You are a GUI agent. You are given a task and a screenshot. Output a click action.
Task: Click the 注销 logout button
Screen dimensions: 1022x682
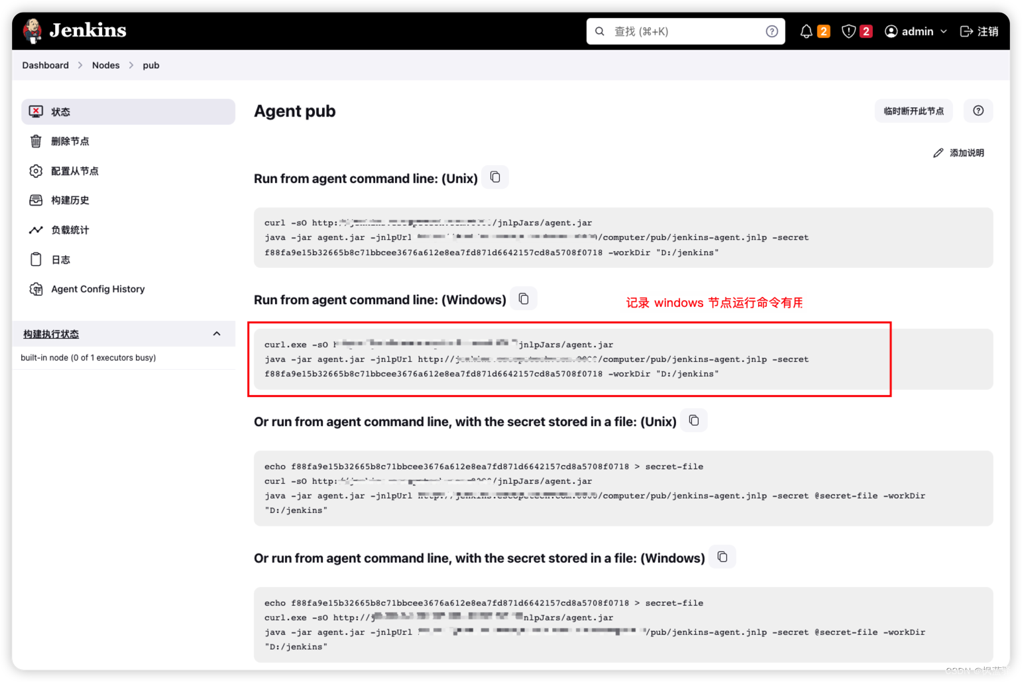pos(979,31)
